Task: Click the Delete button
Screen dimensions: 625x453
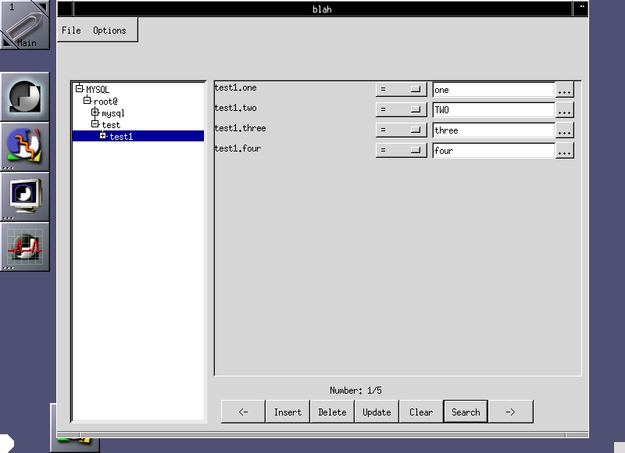Action: 332,412
